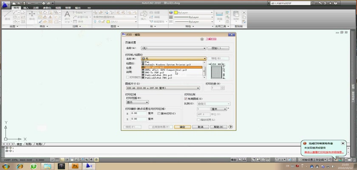
Task: Select the Mirror tool in Modify panel
Action: pos(50,17)
